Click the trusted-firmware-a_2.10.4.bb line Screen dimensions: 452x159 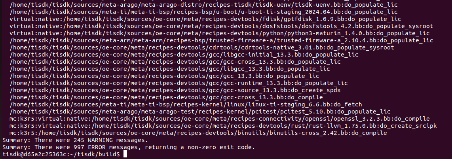[221, 40]
